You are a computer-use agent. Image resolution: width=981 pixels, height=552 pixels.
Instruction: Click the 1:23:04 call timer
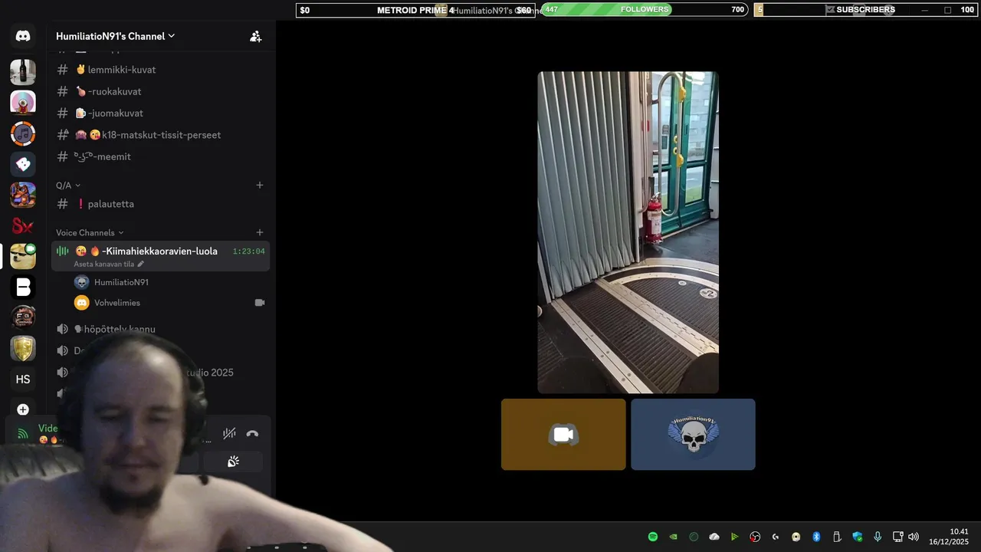pyautogui.click(x=248, y=251)
